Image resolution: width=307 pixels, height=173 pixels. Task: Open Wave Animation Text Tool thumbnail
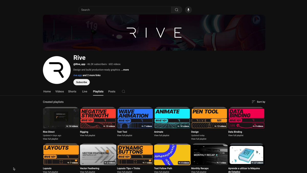(x=135, y=118)
